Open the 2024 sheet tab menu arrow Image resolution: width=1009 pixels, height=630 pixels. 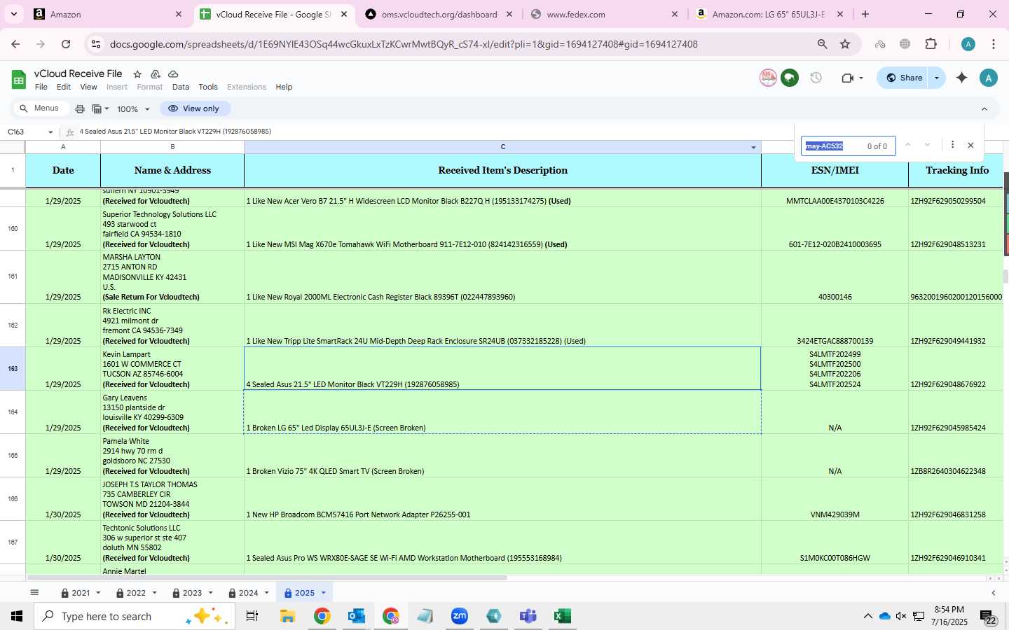pyautogui.click(x=266, y=593)
